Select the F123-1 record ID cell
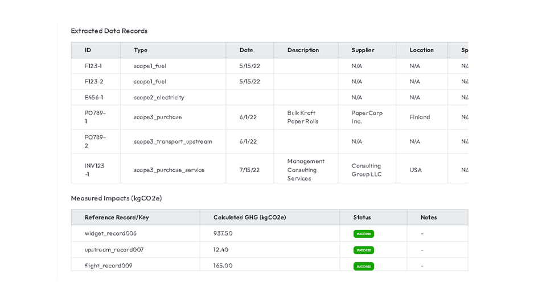The image size is (538, 302). pos(93,66)
